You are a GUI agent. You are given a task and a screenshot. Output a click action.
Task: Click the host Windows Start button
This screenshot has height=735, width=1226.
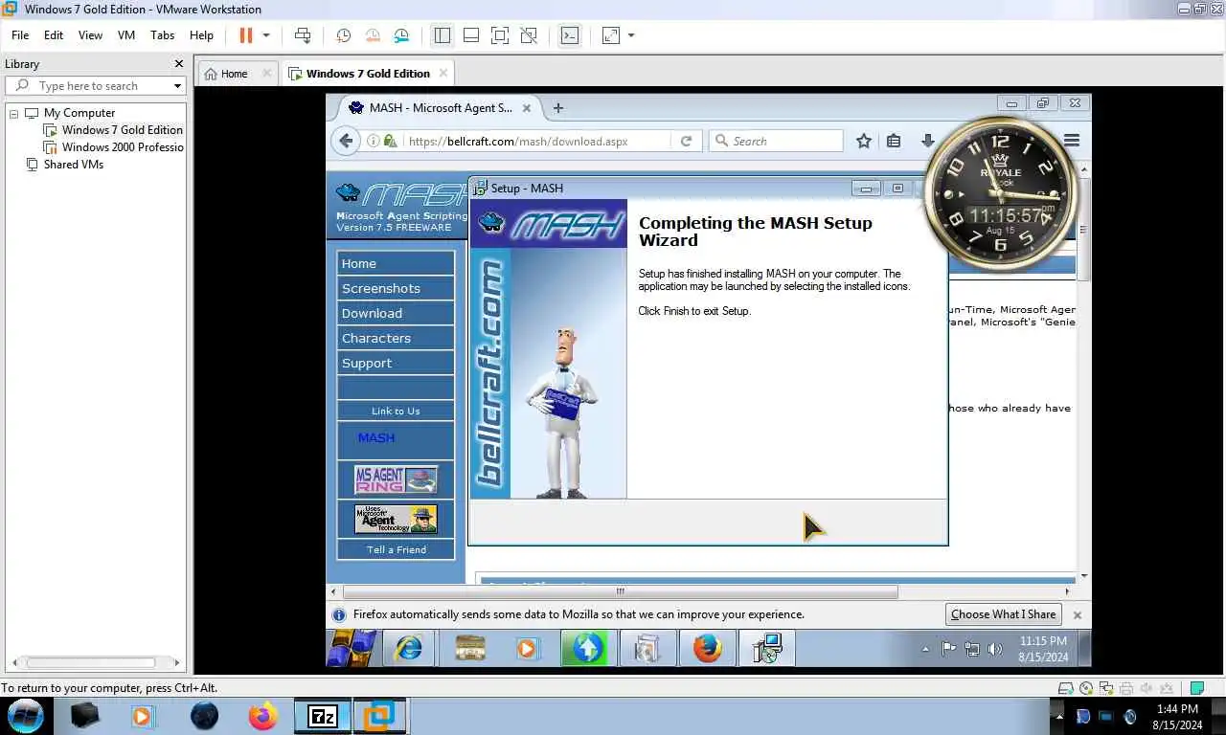26,715
